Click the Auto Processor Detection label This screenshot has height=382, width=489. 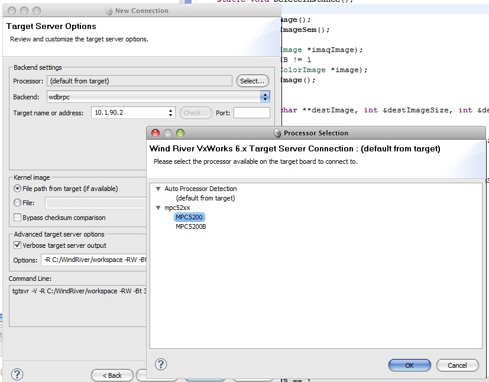pos(200,189)
